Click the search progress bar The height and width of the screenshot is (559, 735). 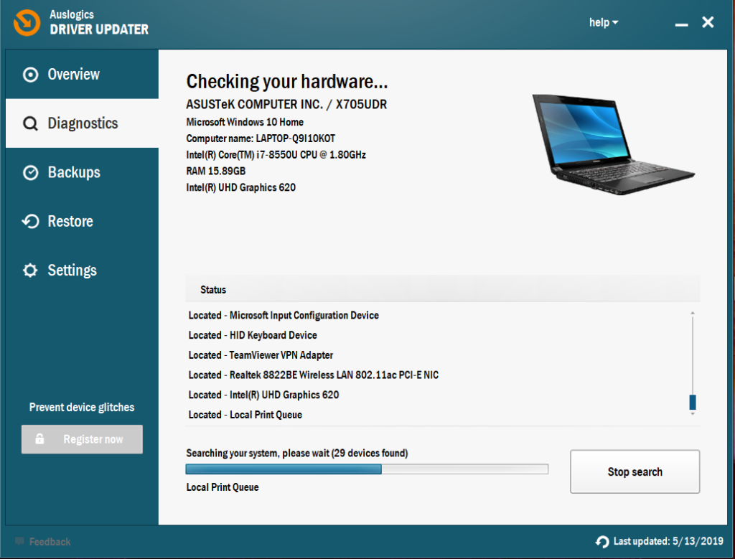pyautogui.click(x=367, y=469)
